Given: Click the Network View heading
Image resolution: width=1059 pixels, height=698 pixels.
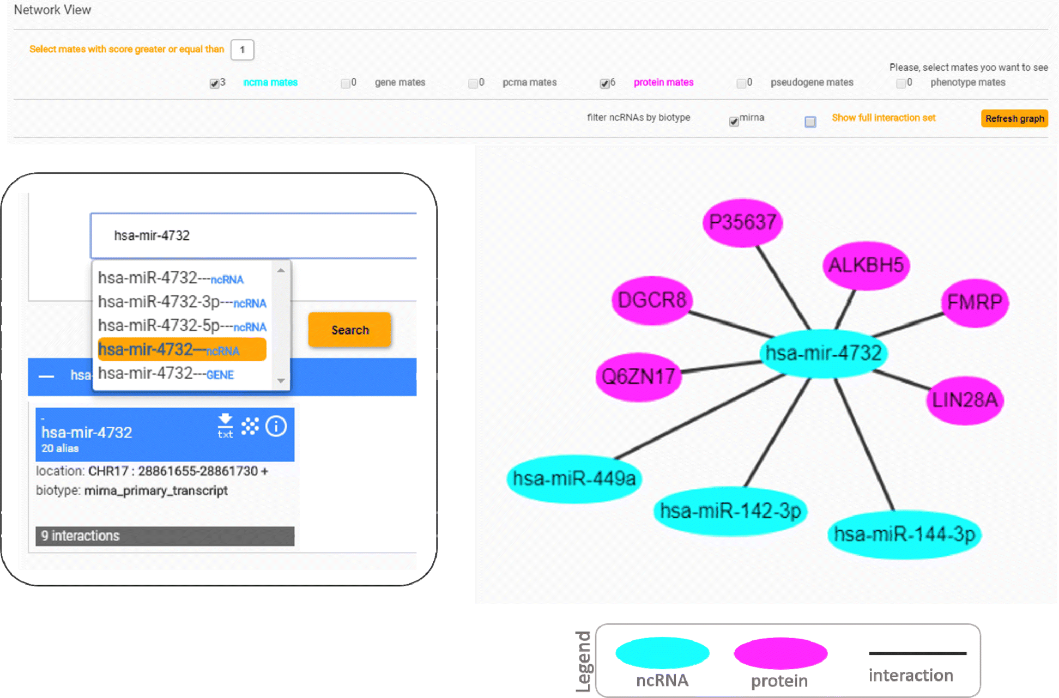Looking at the screenshot, I should tap(52, 10).
